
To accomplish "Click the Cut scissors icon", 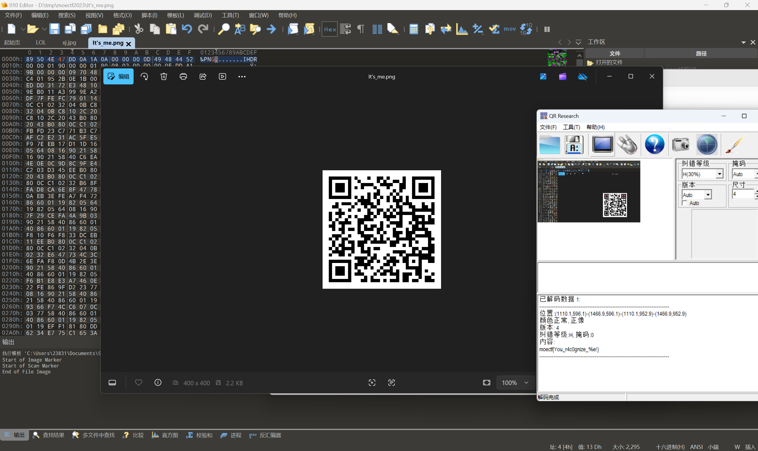I will 139,29.
